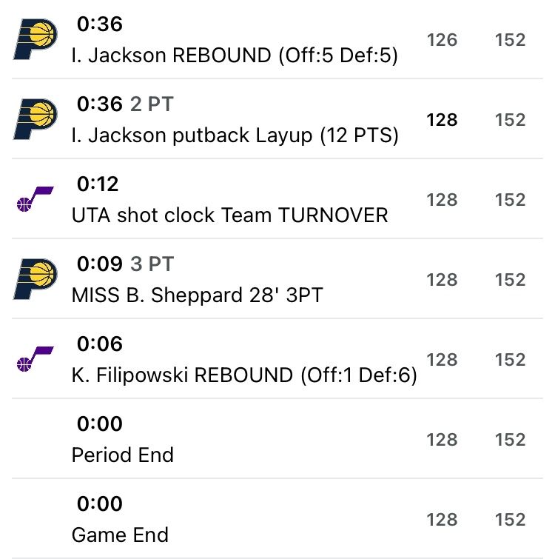
Task: Open the UTA shot clock Team TURNOVER entry
Action: tap(229, 215)
